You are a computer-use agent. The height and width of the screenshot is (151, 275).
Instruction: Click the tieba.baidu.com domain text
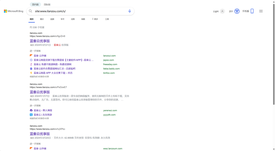(111, 69)
